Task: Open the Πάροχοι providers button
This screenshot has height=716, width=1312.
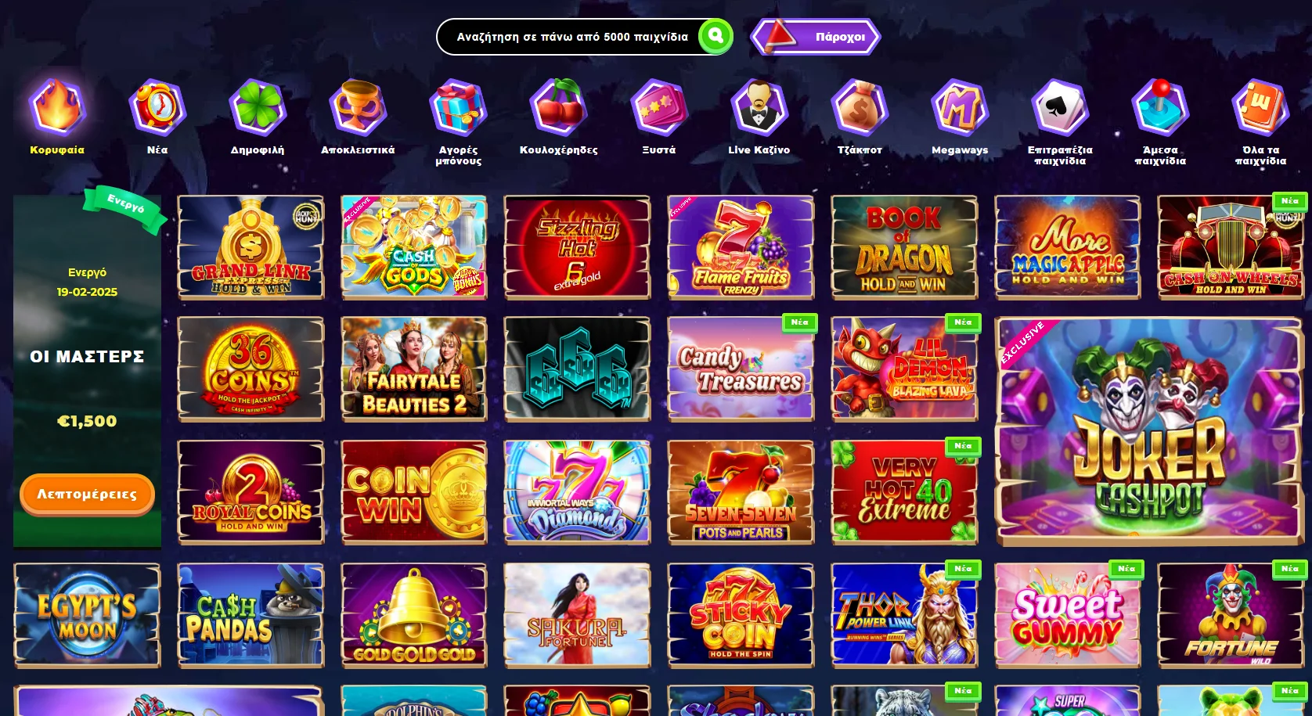Action: point(816,37)
